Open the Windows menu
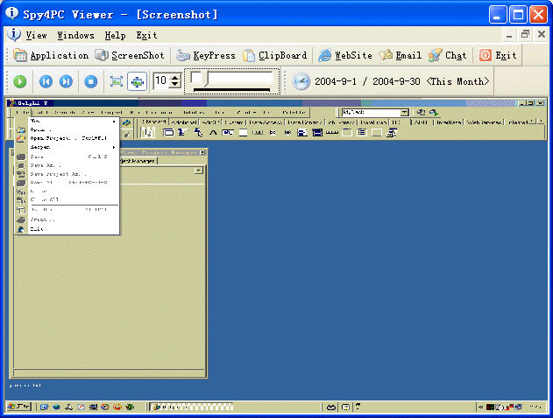Screen dimensions: 553x418 pos(75,35)
